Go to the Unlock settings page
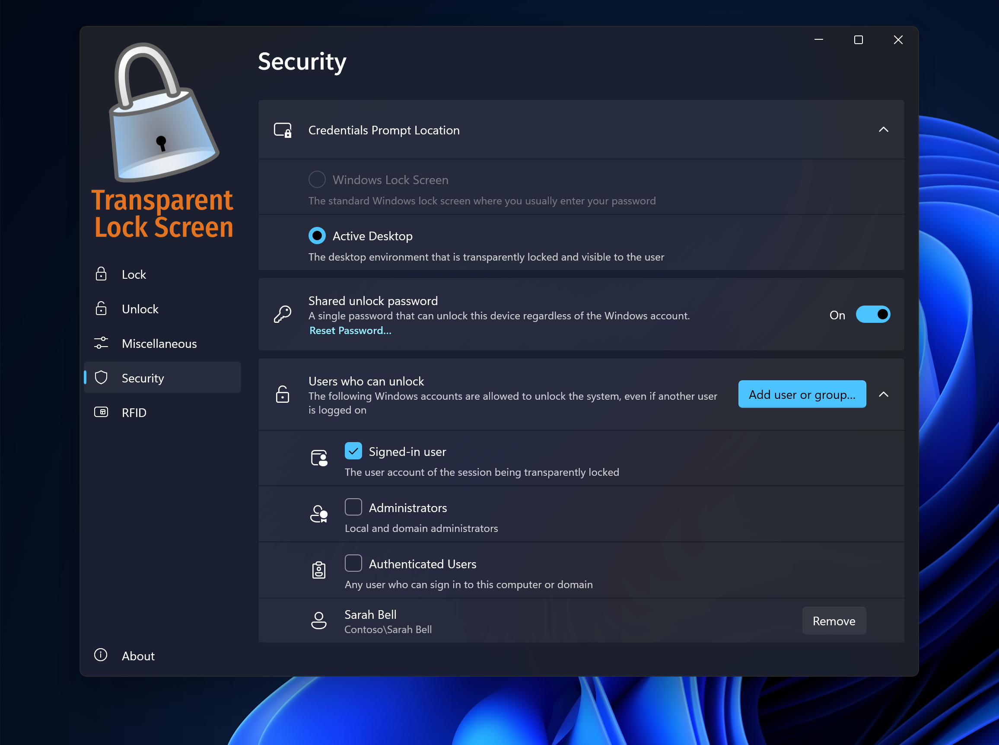Viewport: 999px width, 745px height. 140,309
